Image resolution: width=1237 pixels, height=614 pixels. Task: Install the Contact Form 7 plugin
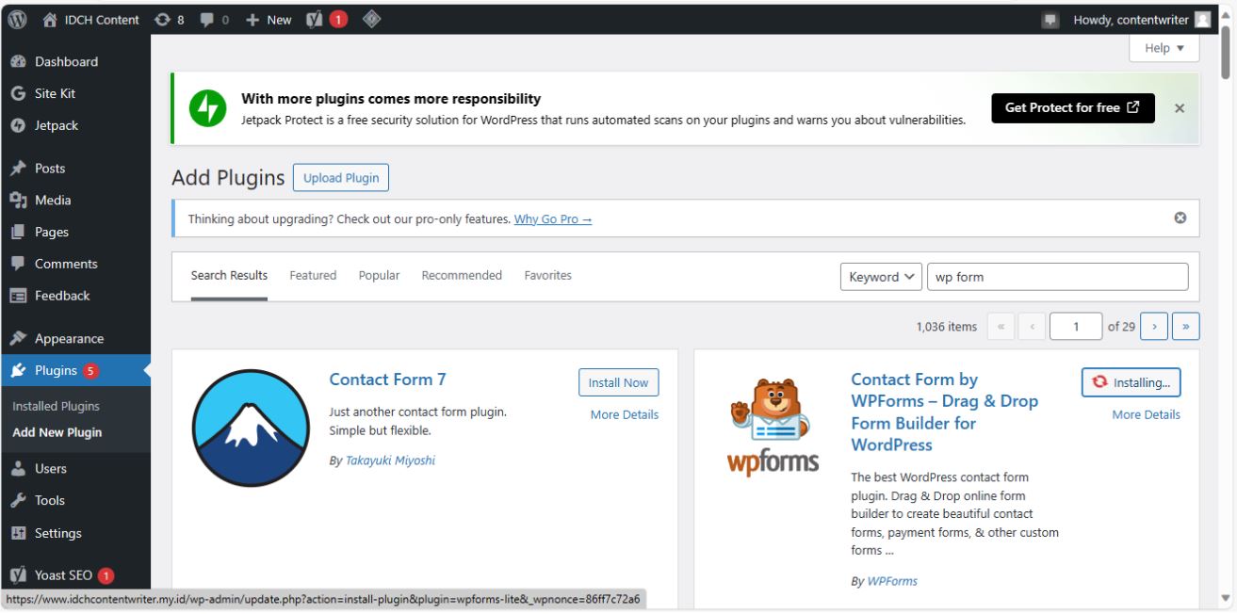pos(618,382)
